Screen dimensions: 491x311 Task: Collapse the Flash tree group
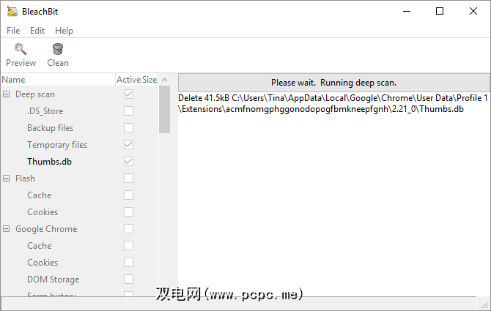click(x=7, y=179)
